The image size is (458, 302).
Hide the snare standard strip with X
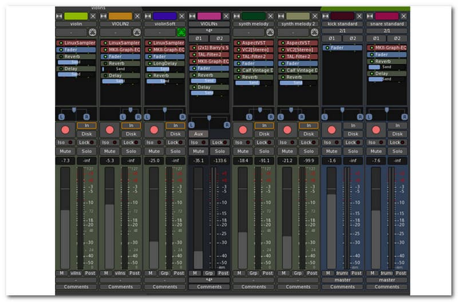coord(404,16)
